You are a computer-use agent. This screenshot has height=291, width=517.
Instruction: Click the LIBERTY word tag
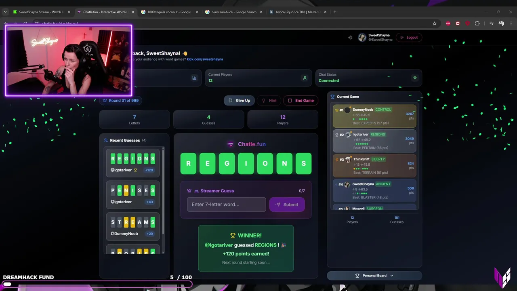pyautogui.click(x=378, y=159)
